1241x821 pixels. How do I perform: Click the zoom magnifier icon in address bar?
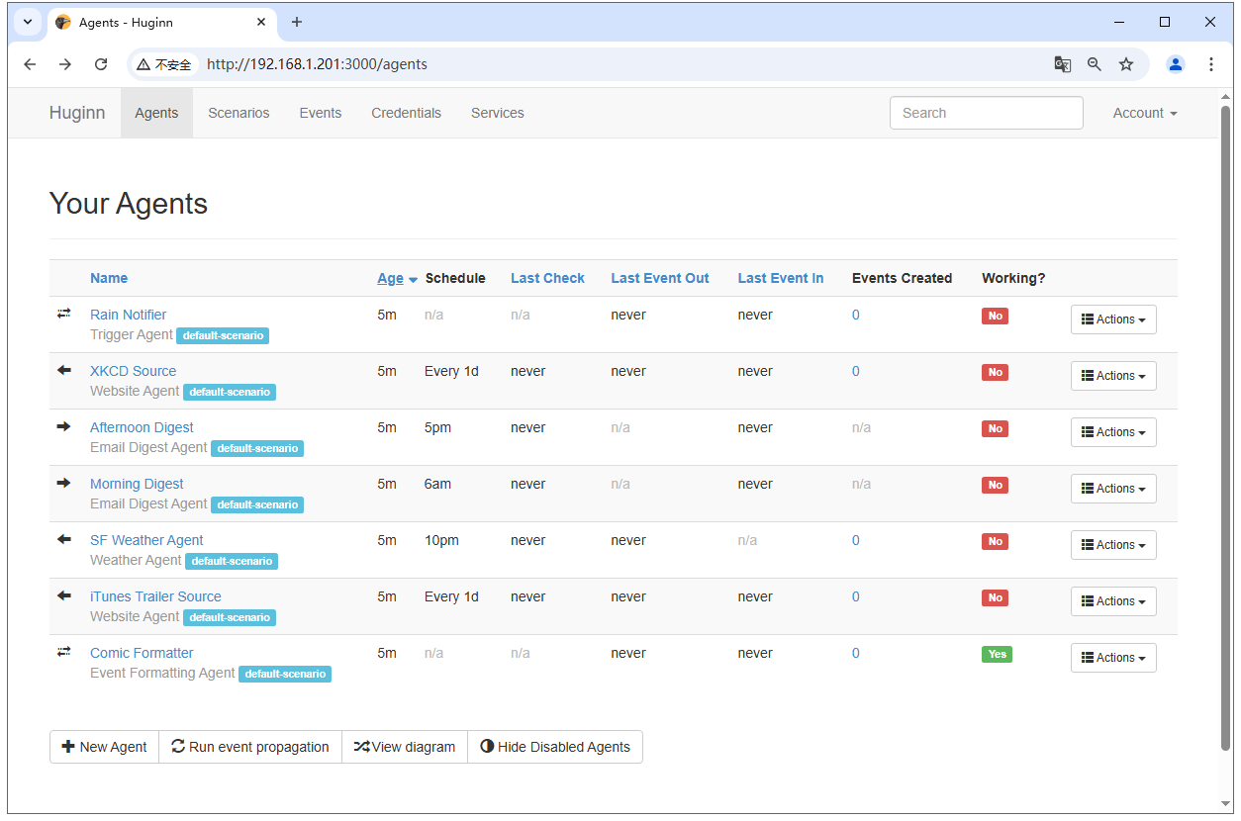pos(1095,64)
